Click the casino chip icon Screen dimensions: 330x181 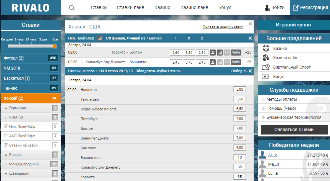pos(266,49)
